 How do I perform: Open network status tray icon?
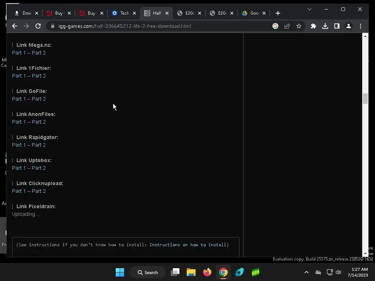pyautogui.click(x=330, y=272)
